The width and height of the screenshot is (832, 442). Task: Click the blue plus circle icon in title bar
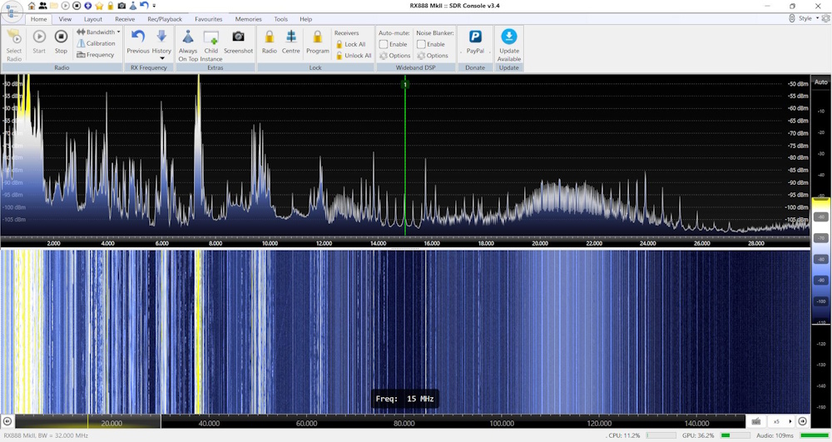(x=87, y=6)
